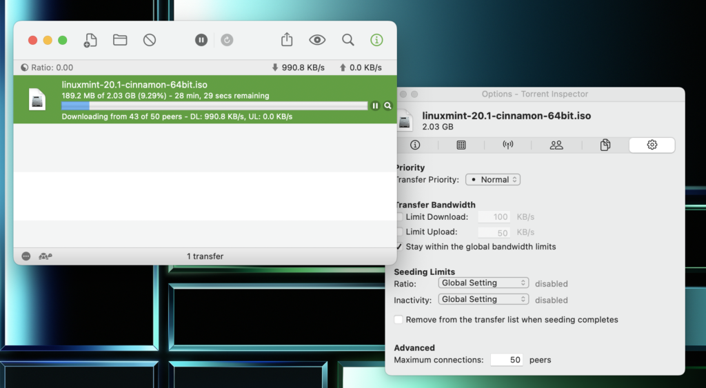Viewport: 706px width, 388px height.
Task: Click the Downloading from 43 of 50 peers text
Action: click(x=121, y=116)
